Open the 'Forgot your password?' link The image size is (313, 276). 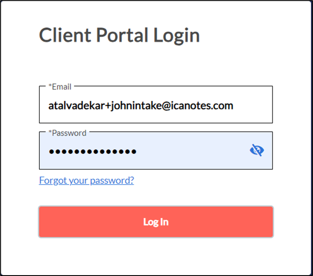pyautogui.click(x=86, y=180)
